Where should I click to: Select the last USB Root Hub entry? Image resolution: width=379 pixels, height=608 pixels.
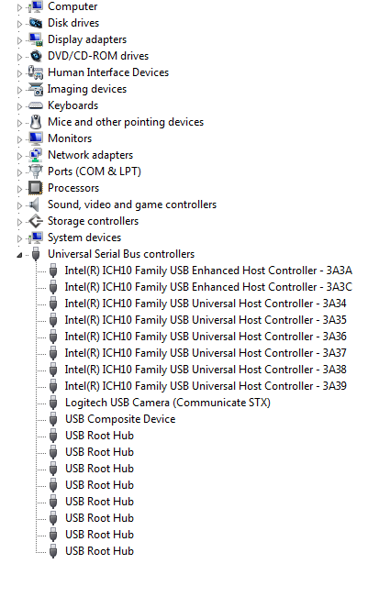point(99,551)
